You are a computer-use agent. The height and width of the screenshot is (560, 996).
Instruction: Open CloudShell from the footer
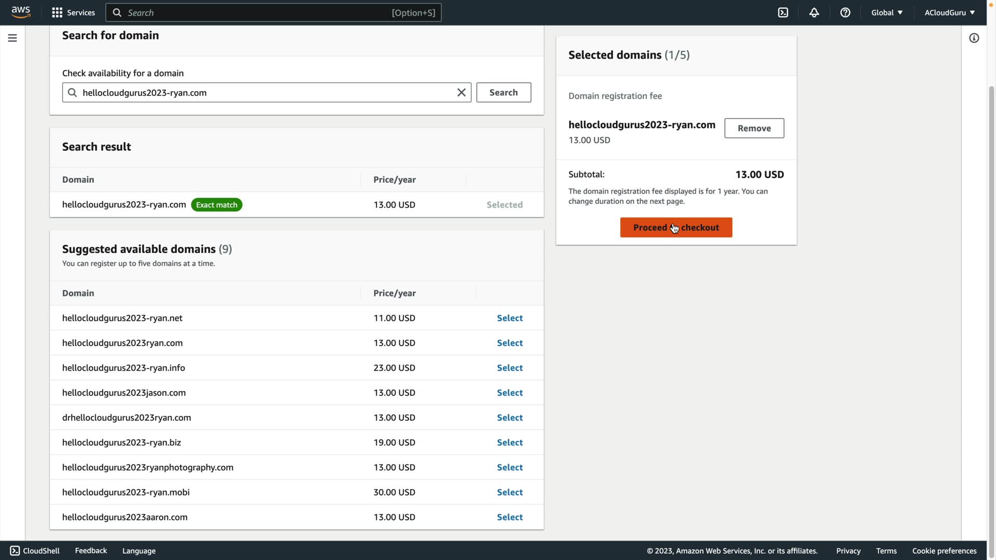[x=35, y=551]
